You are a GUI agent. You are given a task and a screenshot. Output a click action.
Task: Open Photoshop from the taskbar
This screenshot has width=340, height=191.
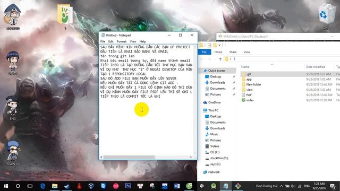click(x=128, y=186)
